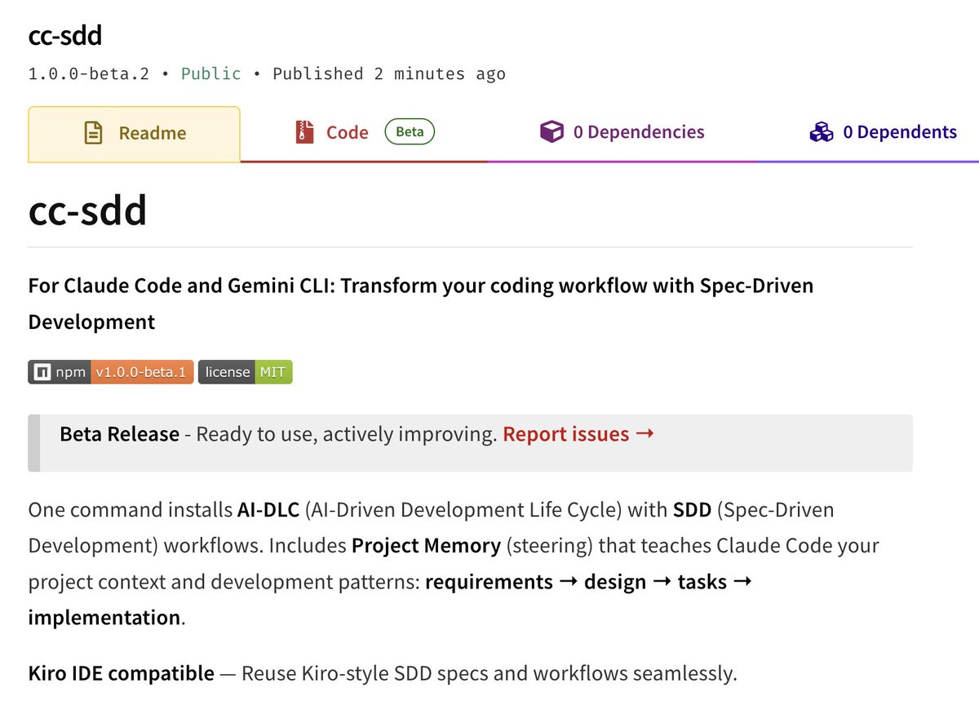Image resolution: width=979 pixels, height=710 pixels.
Task: Click the 1.0.0-beta.2 version text
Action: (89, 73)
